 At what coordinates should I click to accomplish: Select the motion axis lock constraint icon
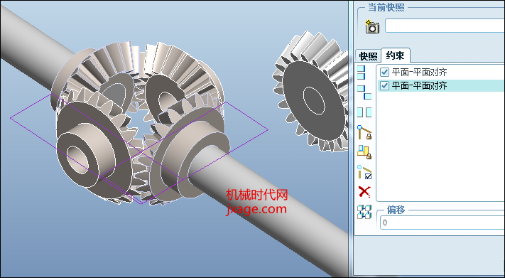point(364,132)
